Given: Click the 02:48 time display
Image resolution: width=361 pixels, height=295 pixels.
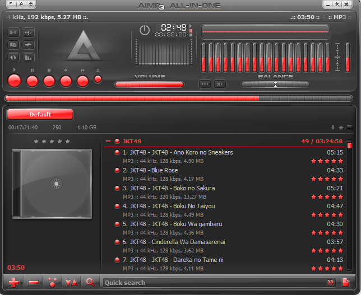Looking at the screenshot, I should (174, 27).
